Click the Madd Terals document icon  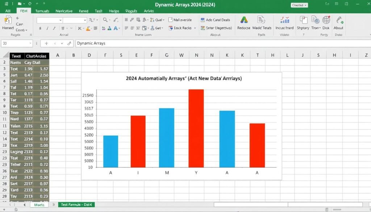click(x=261, y=20)
